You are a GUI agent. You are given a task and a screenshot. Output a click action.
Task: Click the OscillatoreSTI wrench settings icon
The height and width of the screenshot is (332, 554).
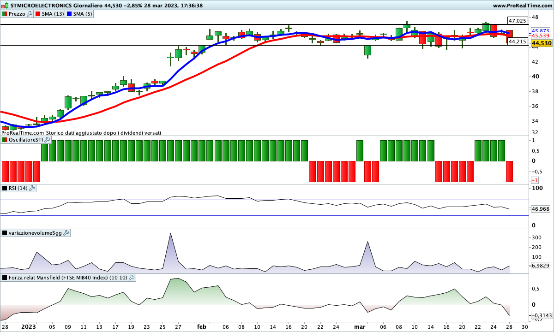click(47, 139)
